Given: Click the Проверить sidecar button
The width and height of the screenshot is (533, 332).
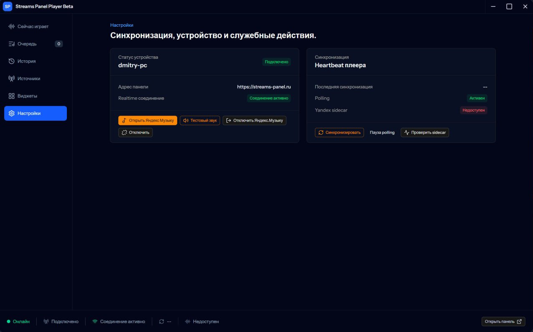Looking at the screenshot, I should [x=425, y=132].
